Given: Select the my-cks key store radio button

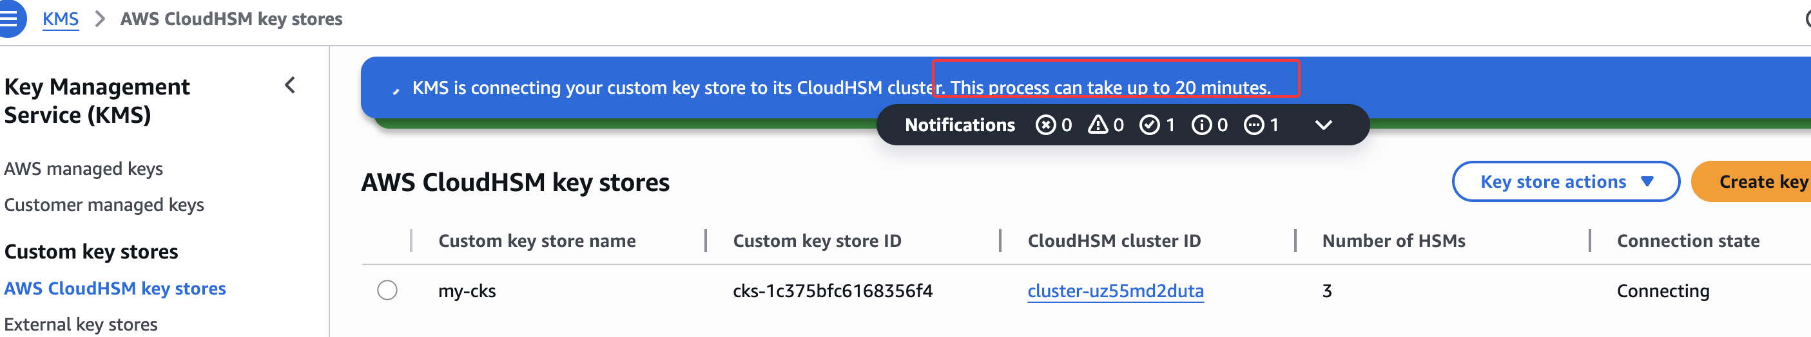Looking at the screenshot, I should click(387, 290).
